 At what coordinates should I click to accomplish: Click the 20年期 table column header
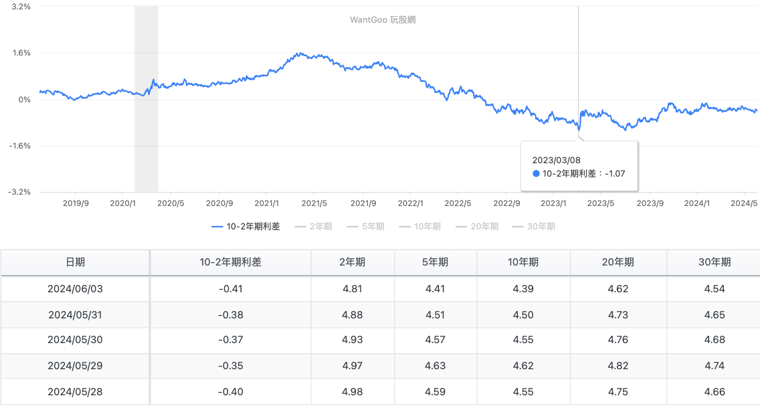click(618, 262)
